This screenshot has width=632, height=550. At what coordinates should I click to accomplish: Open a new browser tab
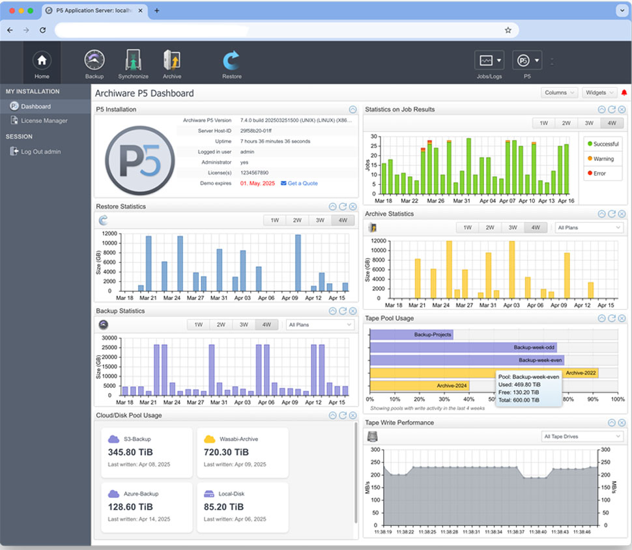[157, 10]
